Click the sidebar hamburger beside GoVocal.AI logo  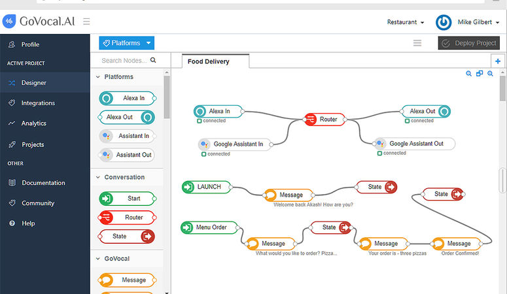pyautogui.click(x=86, y=22)
